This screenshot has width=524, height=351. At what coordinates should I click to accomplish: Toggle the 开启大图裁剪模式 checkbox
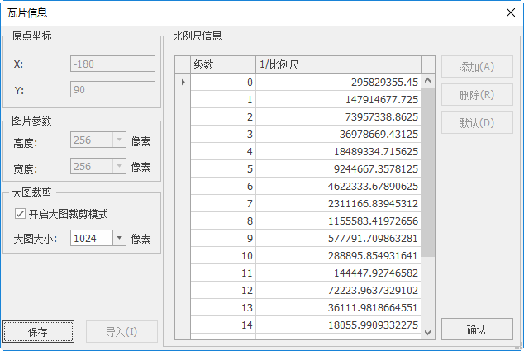[x=21, y=214]
